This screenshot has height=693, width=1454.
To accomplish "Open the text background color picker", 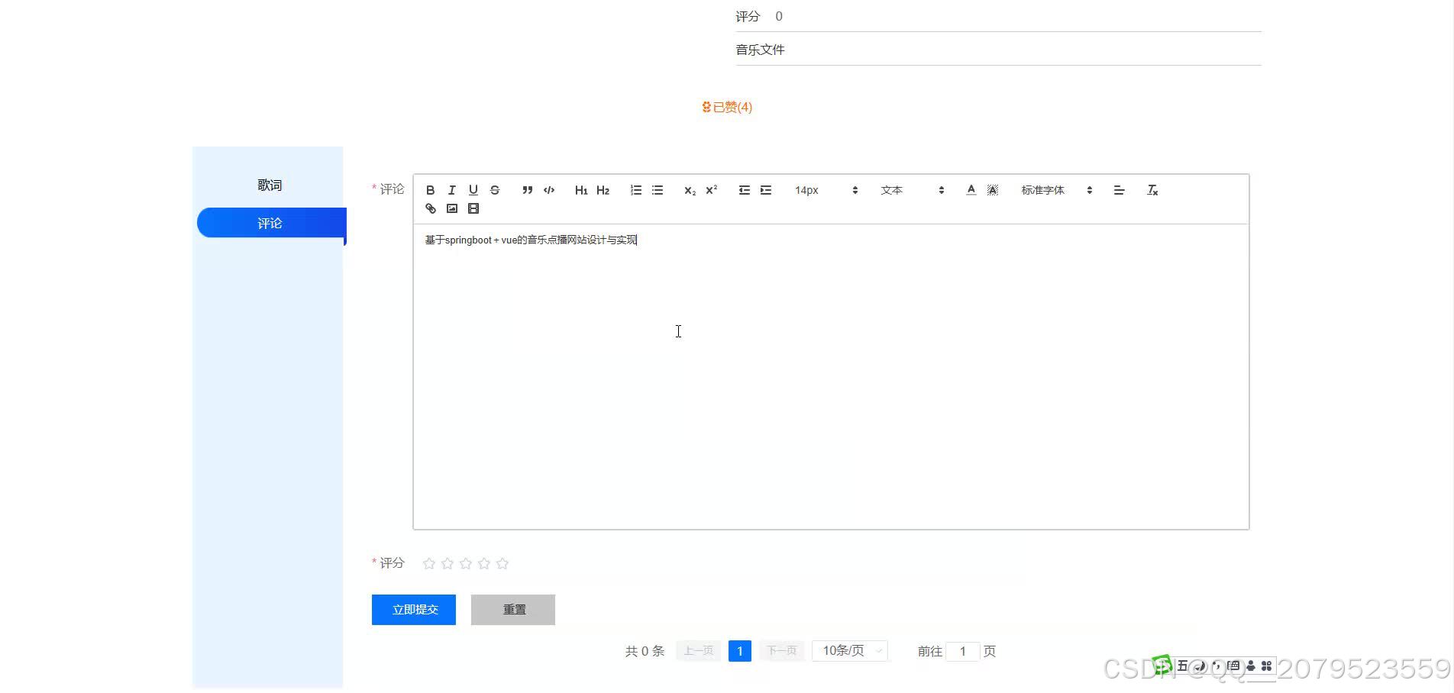I will point(992,190).
